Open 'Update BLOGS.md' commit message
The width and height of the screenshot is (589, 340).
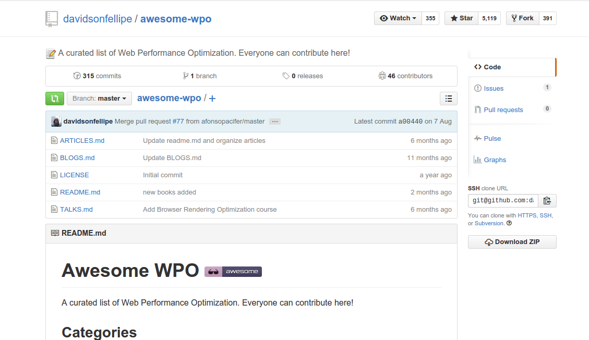172,158
